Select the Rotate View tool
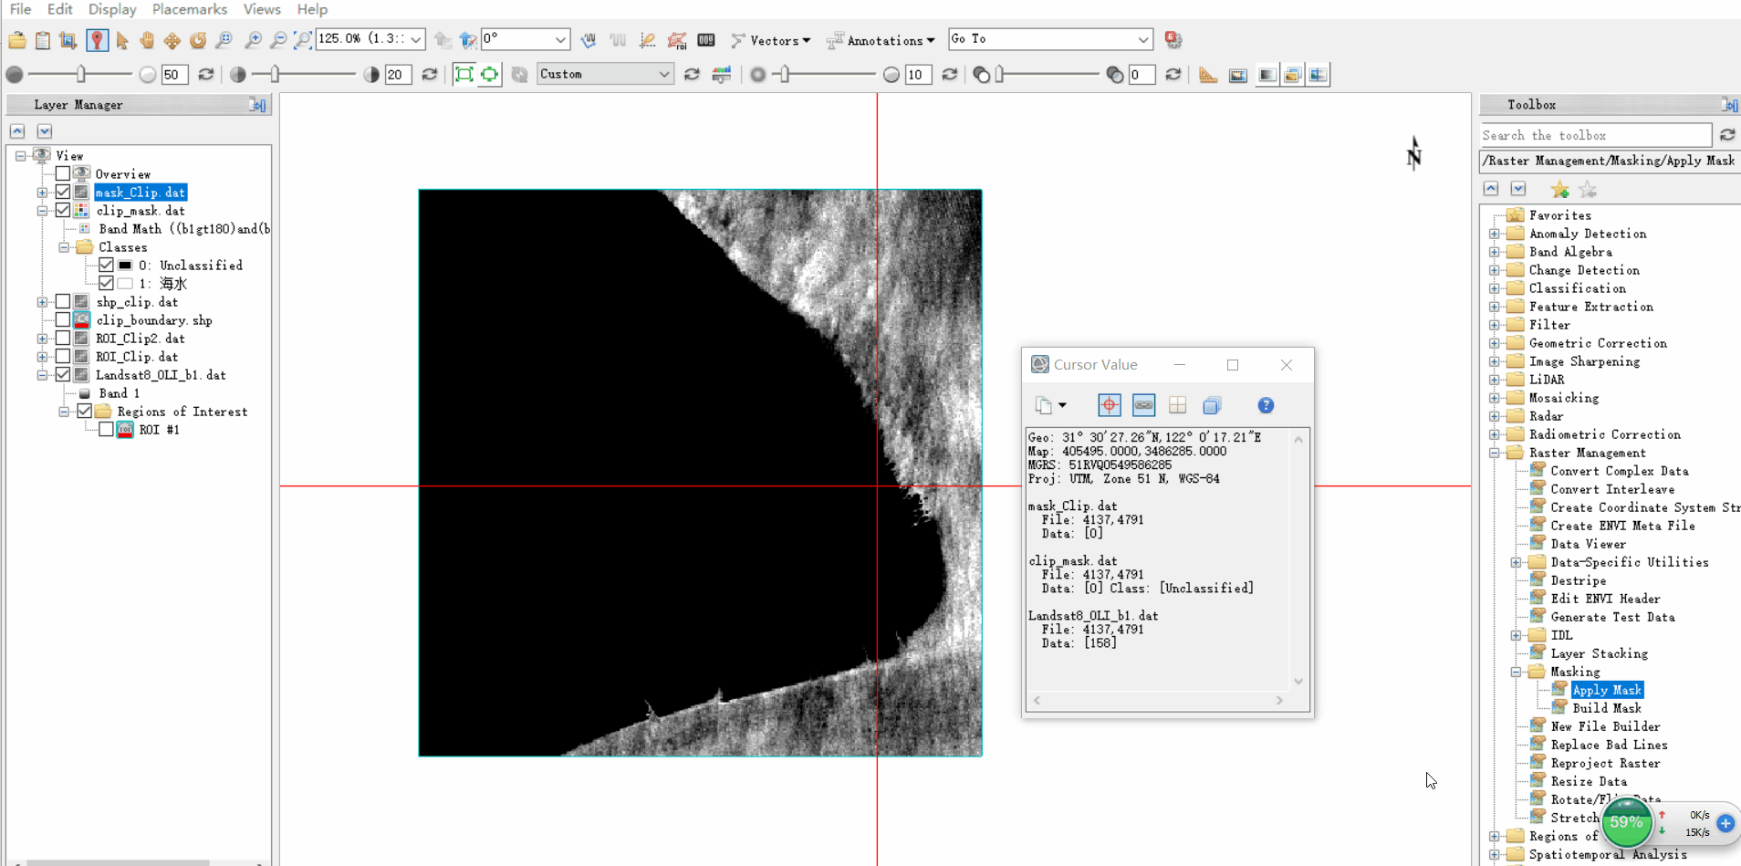 pos(197,40)
